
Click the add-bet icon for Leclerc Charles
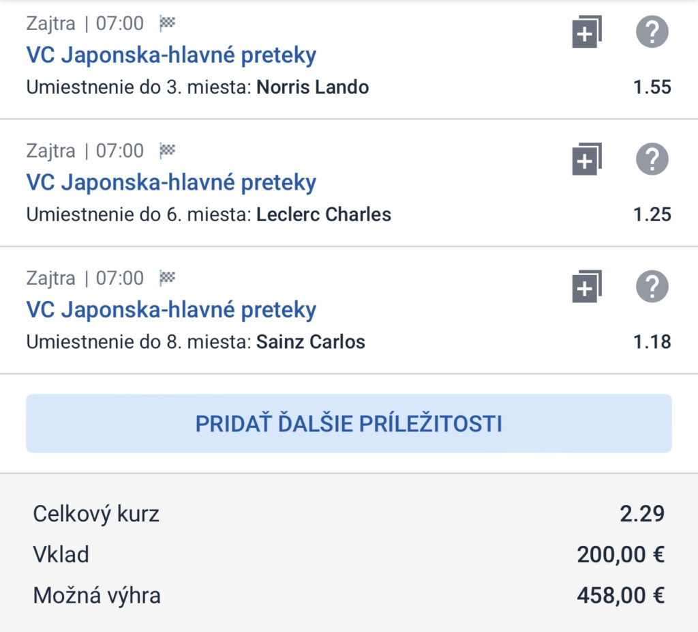587,159
